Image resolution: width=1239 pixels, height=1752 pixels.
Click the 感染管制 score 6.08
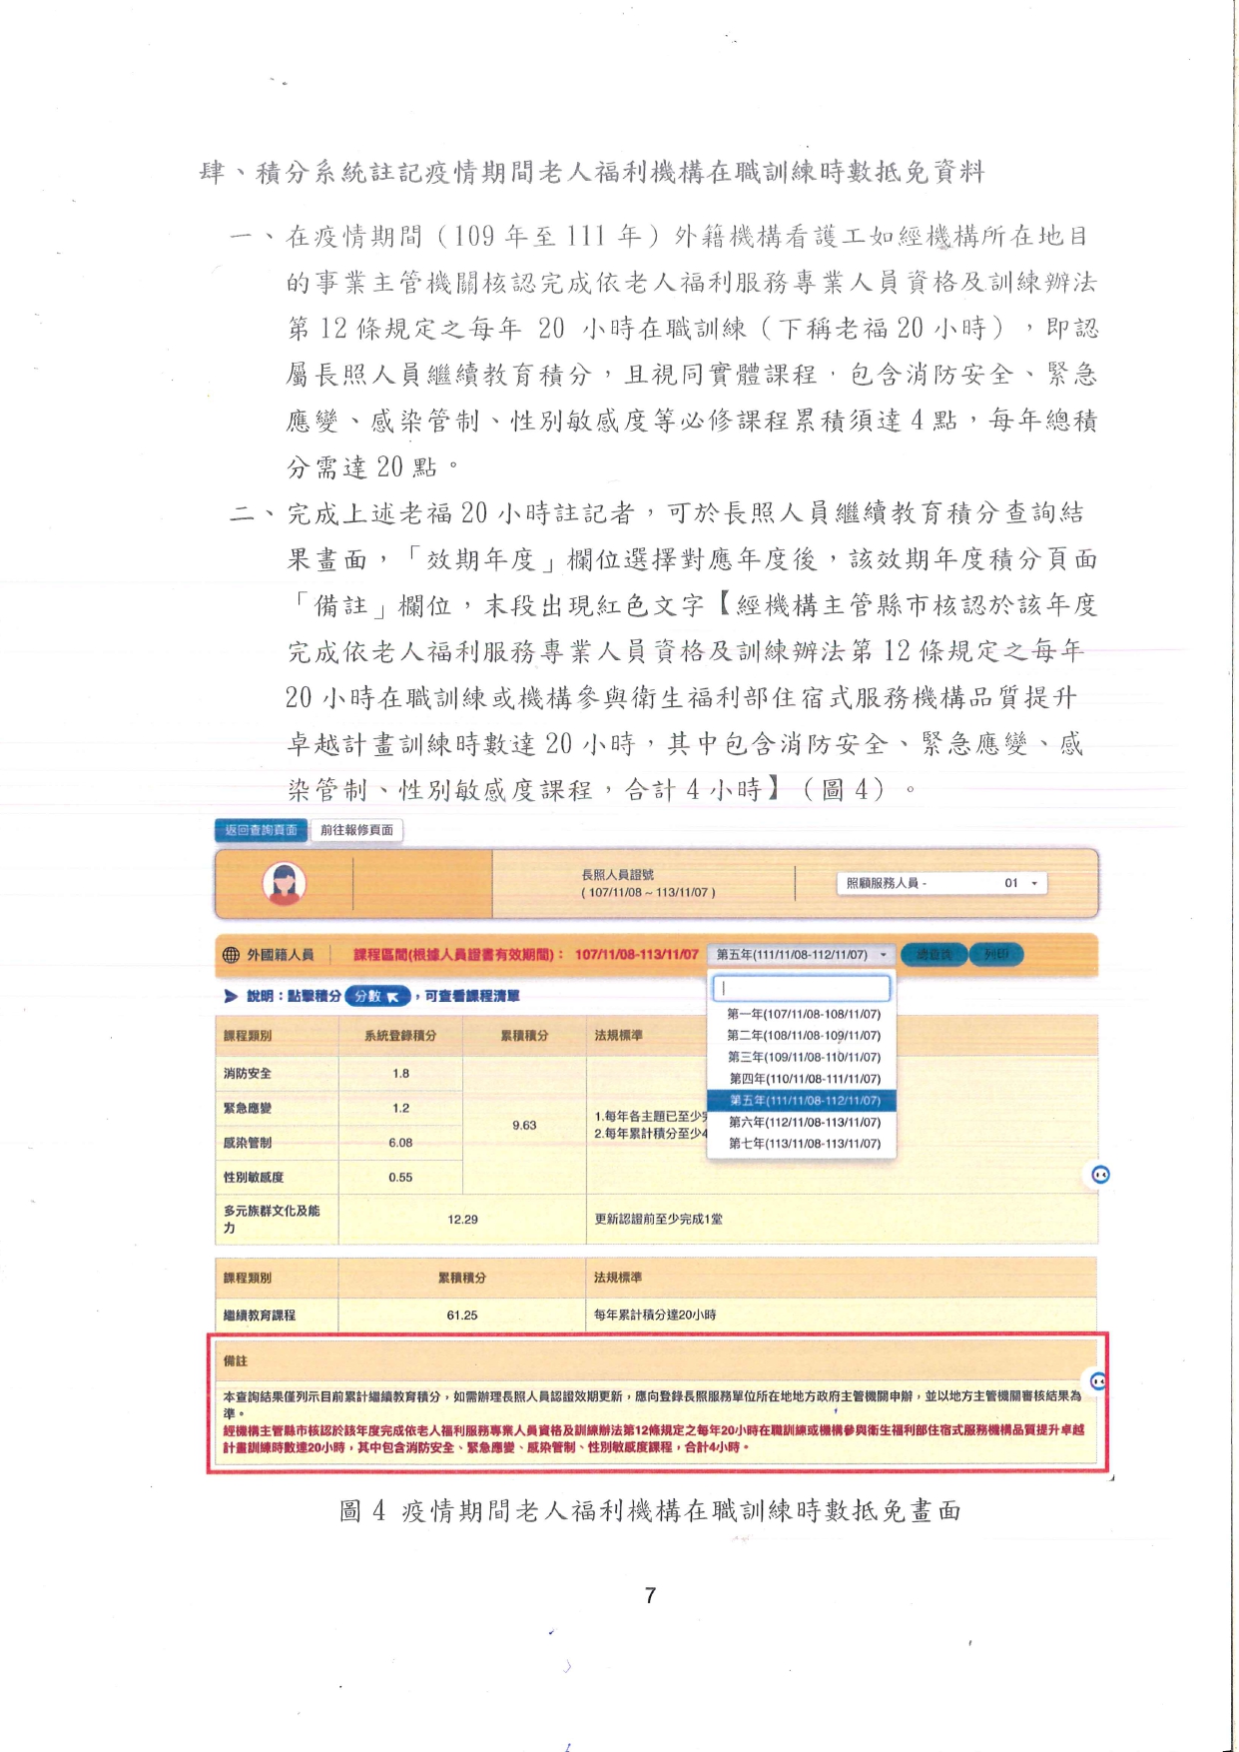tap(400, 1143)
